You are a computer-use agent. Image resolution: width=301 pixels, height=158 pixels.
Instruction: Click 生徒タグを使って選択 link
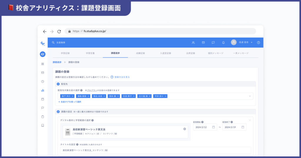click(x=70, y=102)
